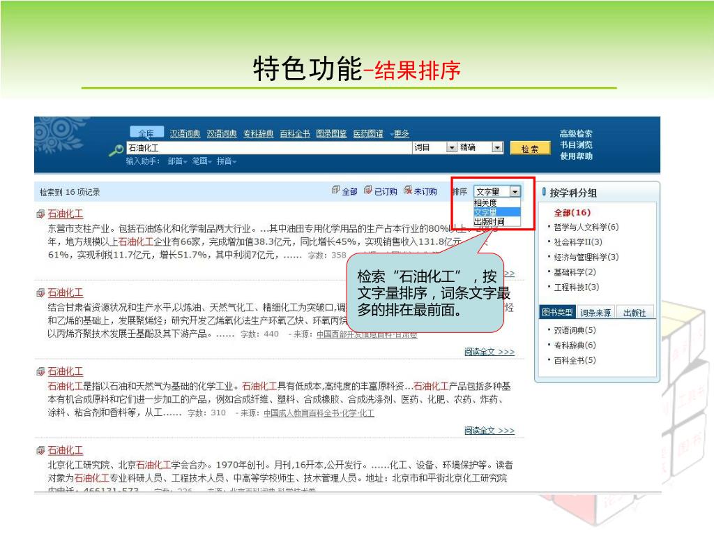This screenshot has height=536, width=714.
Task: Open the first 石油化工 result title
Action: pos(66,214)
